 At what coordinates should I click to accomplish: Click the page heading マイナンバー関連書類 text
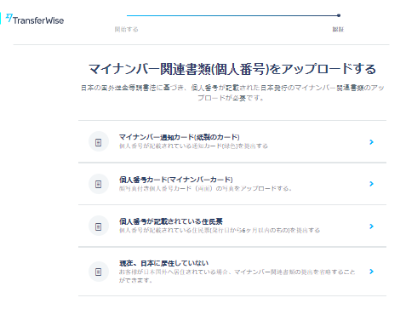(232, 69)
